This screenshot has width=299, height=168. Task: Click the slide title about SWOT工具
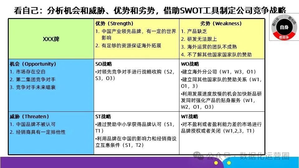pos(150,10)
